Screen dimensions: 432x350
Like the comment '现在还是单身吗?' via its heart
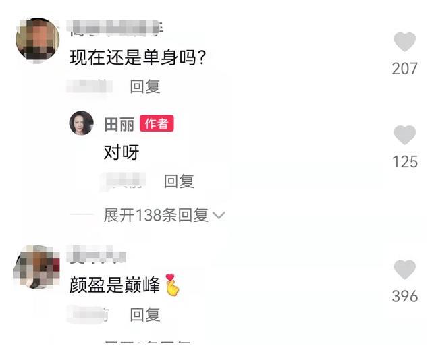pos(405,42)
